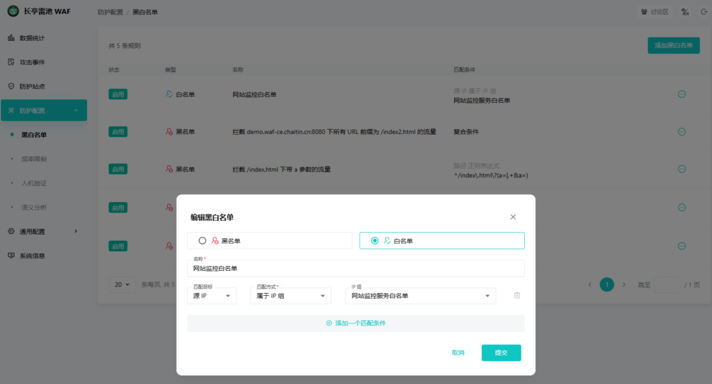The image size is (712, 384).
Task: Click the 黑名单 type icon in index2.html row
Action: tap(169, 132)
